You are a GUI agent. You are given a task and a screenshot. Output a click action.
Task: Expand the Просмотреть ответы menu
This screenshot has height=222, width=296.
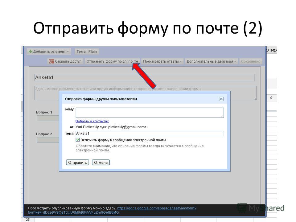click(x=162, y=61)
